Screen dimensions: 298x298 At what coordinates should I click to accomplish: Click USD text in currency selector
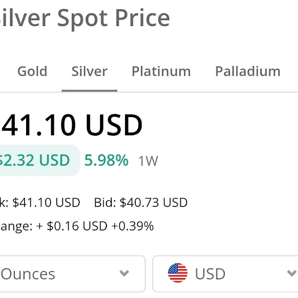tap(210, 274)
